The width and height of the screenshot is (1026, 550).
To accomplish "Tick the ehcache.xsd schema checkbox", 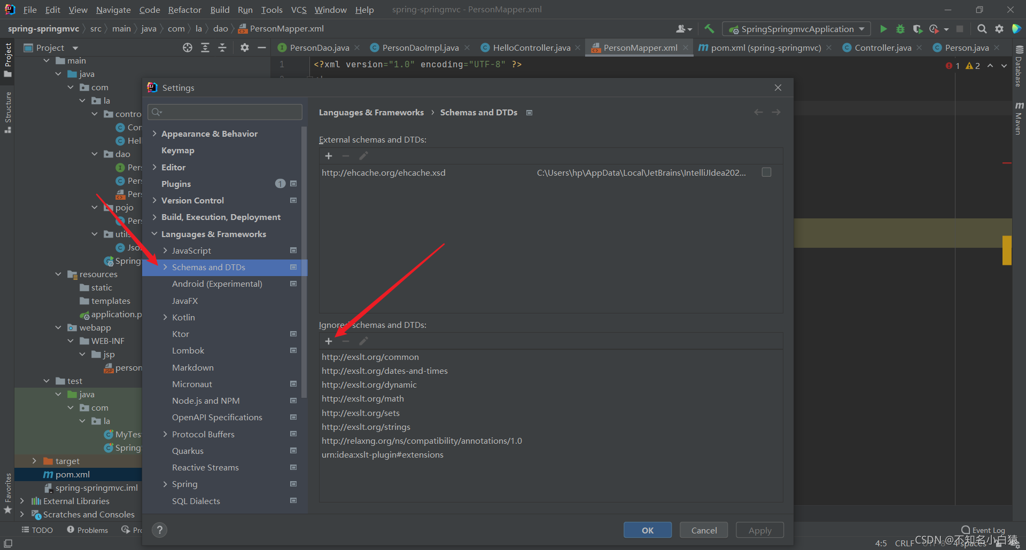I will coord(766,172).
